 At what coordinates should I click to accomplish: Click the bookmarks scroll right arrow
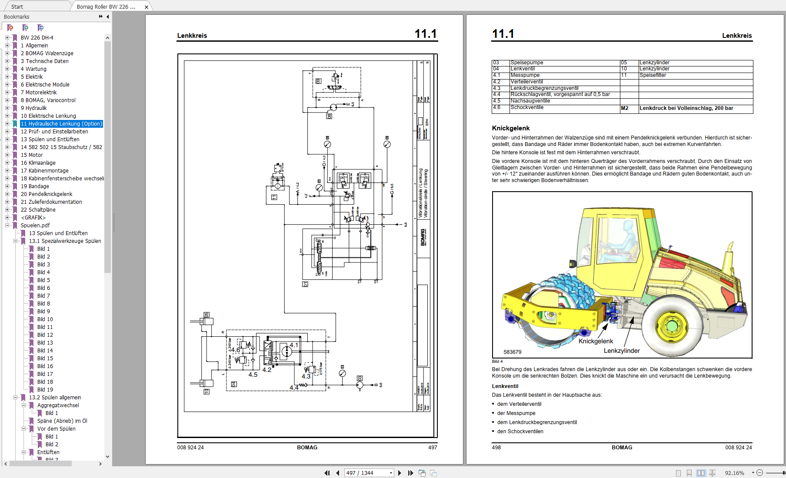pyautogui.click(x=100, y=464)
